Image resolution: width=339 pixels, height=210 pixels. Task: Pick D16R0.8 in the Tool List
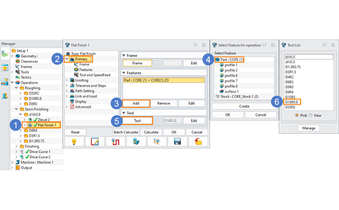(x=292, y=102)
